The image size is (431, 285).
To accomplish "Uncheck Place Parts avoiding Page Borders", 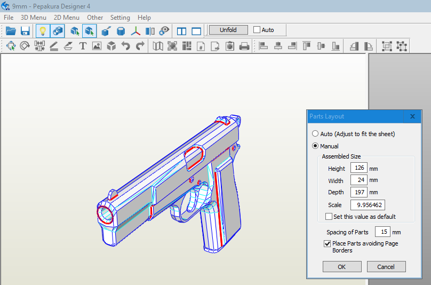I will pos(327,243).
